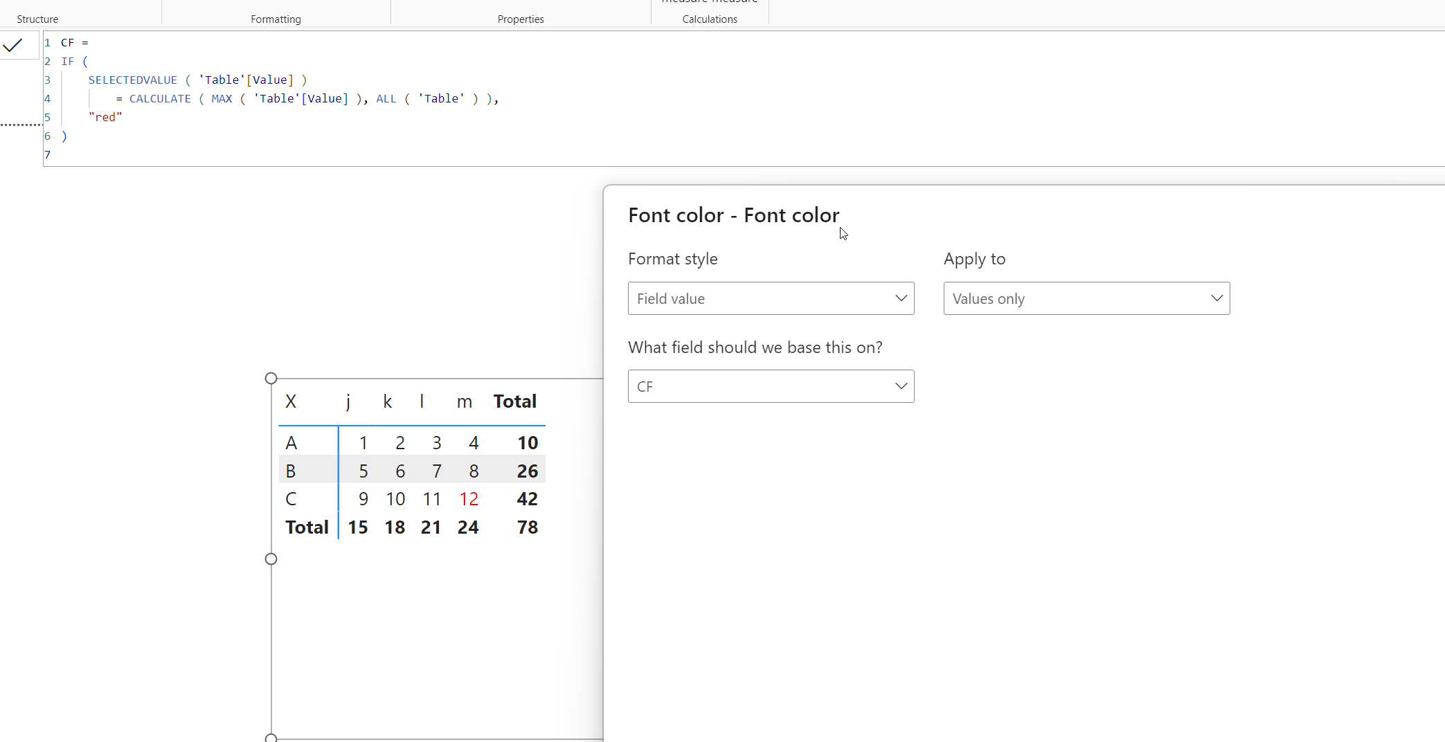This screenshot has width=1445, height=742.
Task: Click column header m in the matrix
Action: 465,401
